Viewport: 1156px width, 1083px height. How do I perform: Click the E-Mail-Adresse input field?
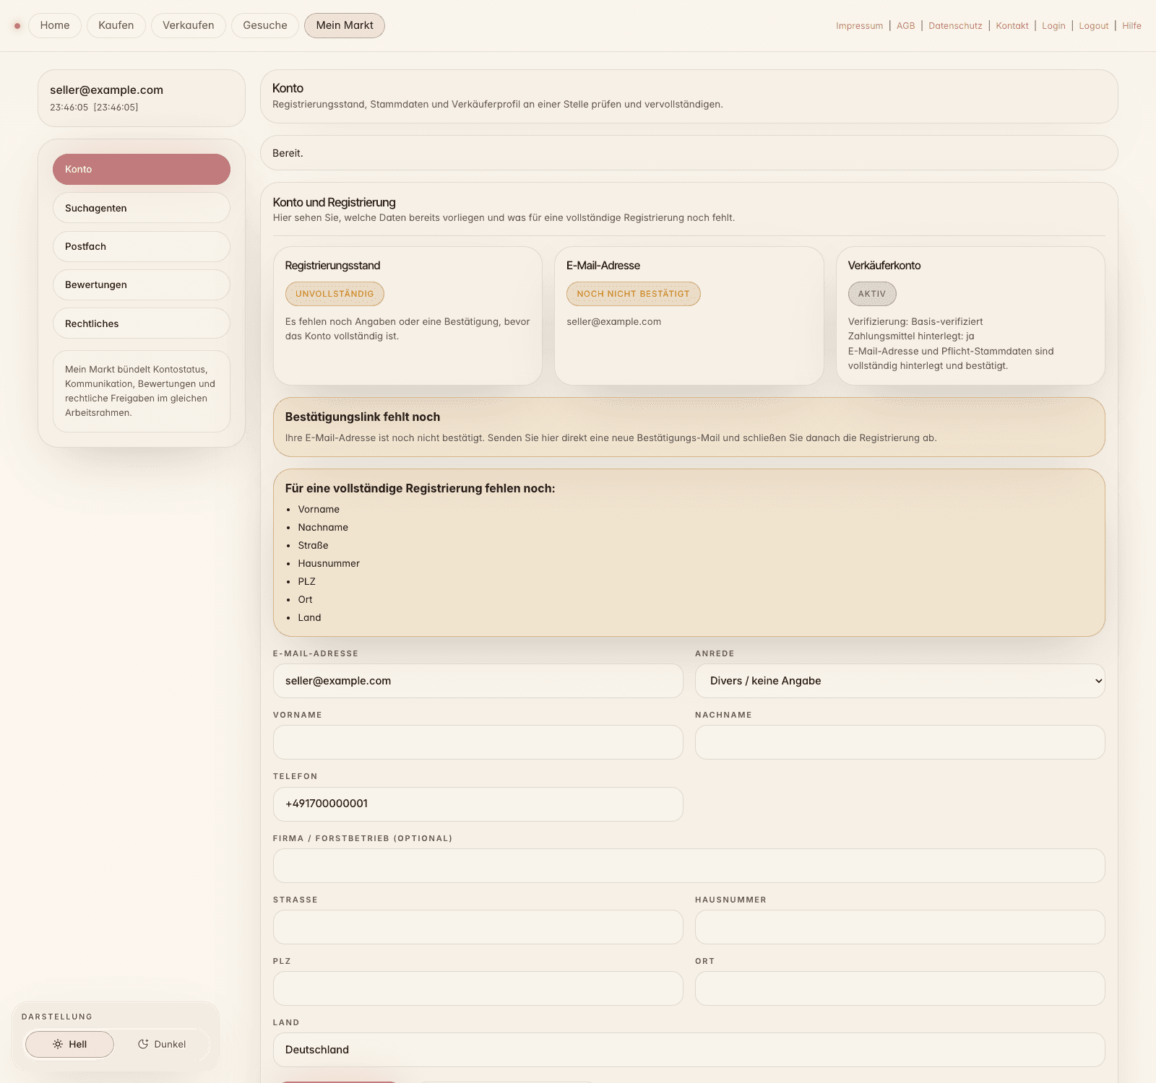(478, 681)
